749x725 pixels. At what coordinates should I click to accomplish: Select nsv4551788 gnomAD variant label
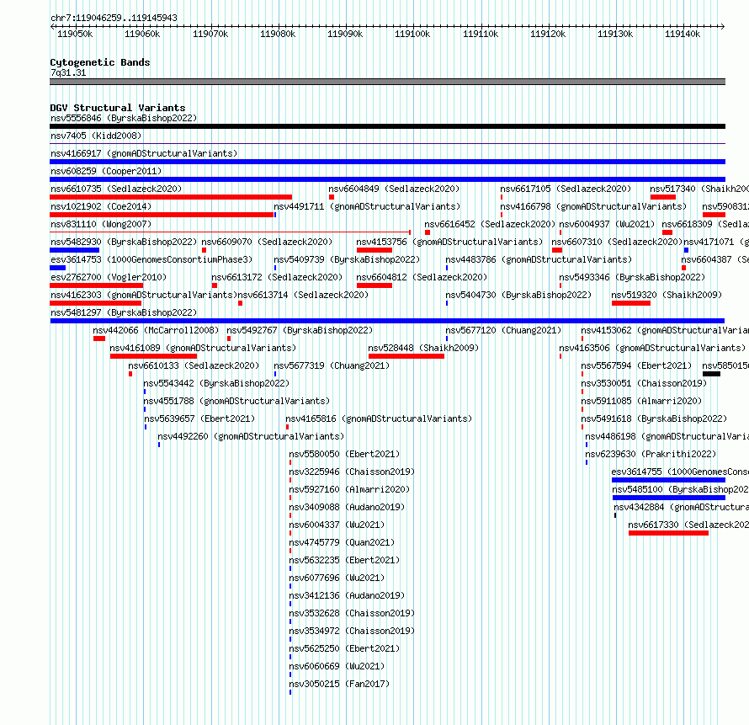coord(236,401)
